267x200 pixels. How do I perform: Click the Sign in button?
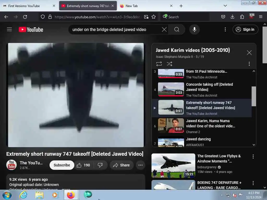tap(245, 30)
